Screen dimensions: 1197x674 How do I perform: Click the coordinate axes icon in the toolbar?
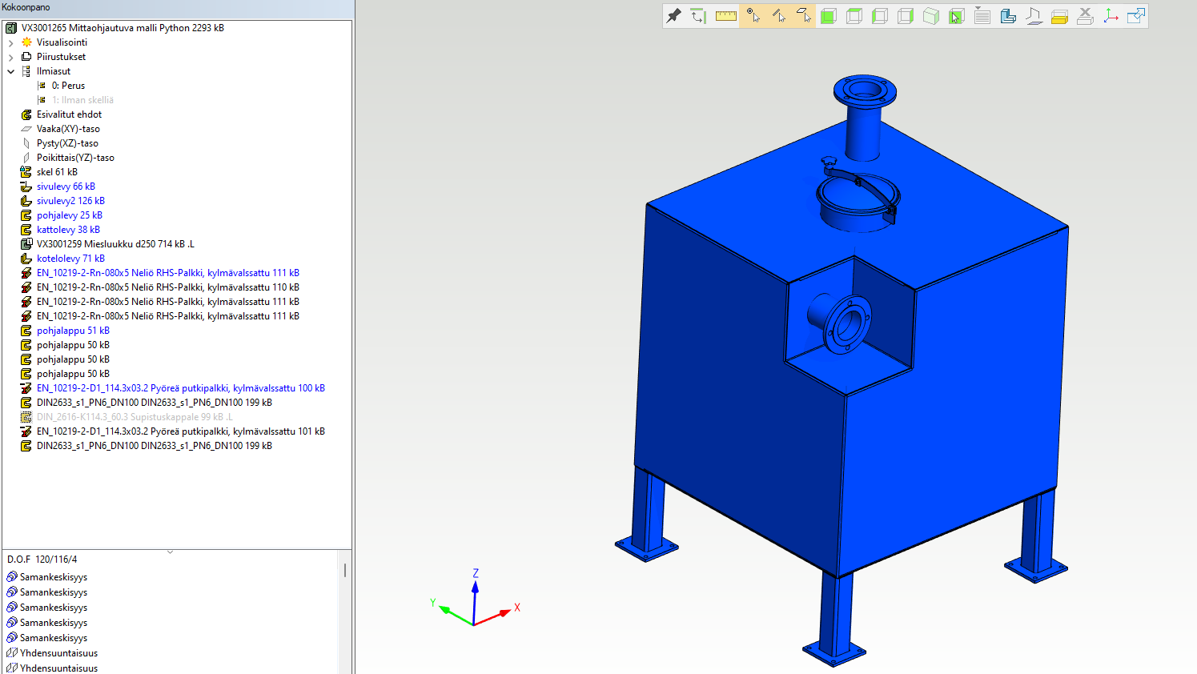[1111, 16]
